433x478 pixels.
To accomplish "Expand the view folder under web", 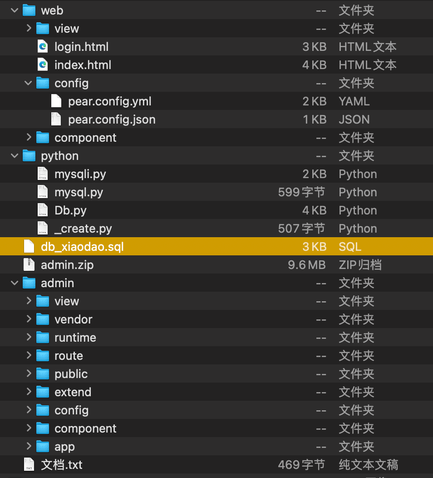I will coord(29,29).
